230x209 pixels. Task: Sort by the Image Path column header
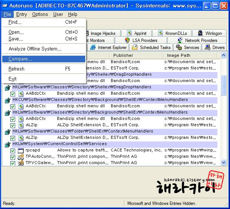[x=190, y=55]
